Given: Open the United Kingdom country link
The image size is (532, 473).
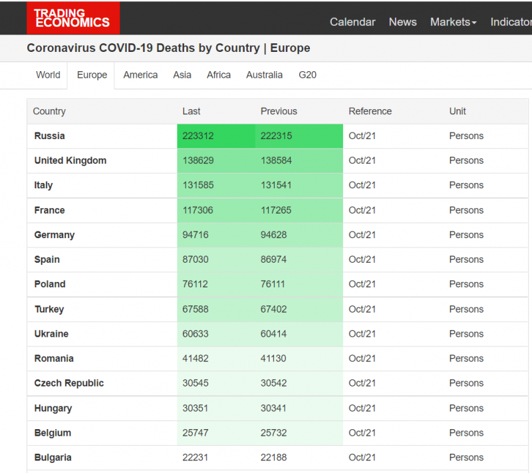Looking at the screenshot, I should (x=70, y=160).
